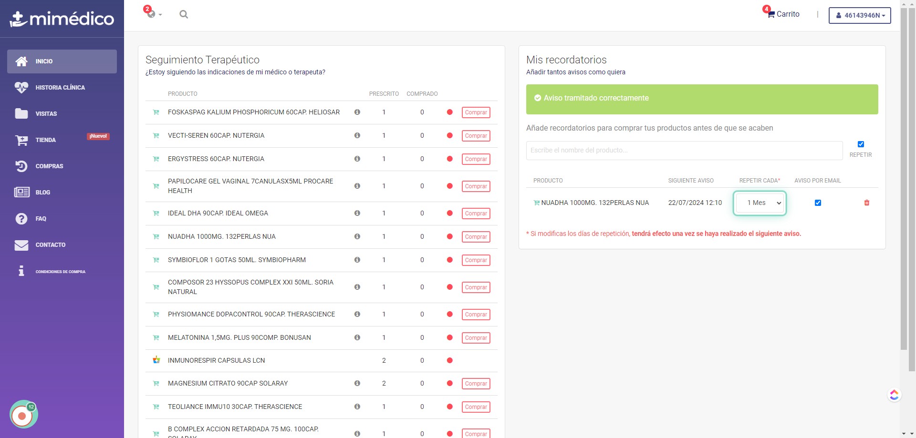Click the mimédico logo
Screen dimensions: 916x438
62,19
